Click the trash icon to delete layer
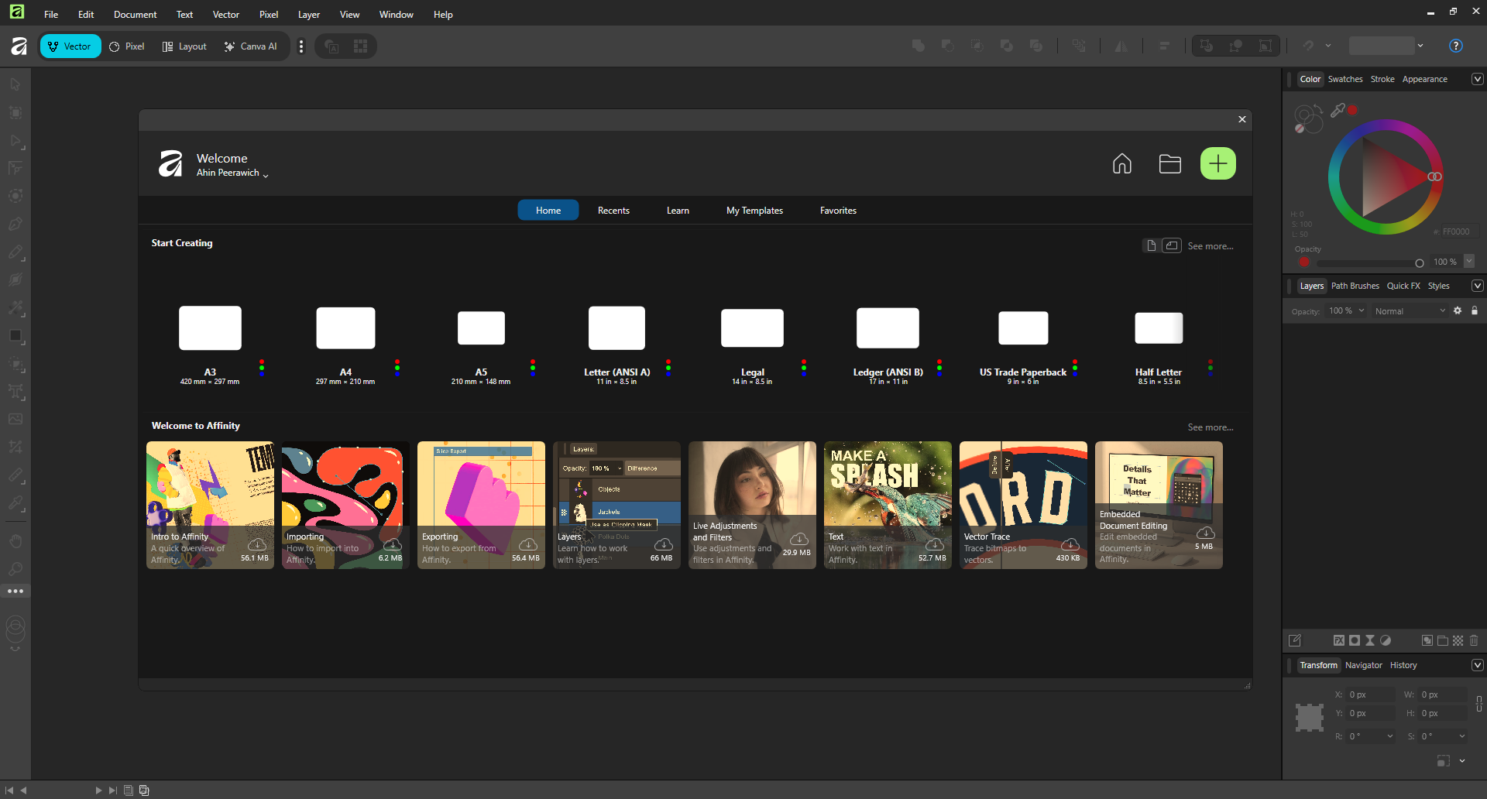 coord(1474,640)
